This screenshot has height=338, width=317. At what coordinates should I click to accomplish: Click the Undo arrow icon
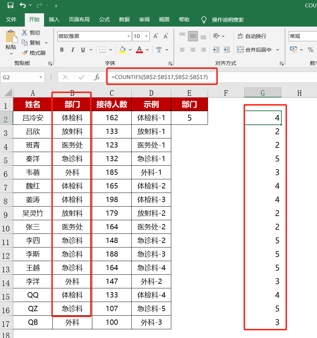point(23,5)
